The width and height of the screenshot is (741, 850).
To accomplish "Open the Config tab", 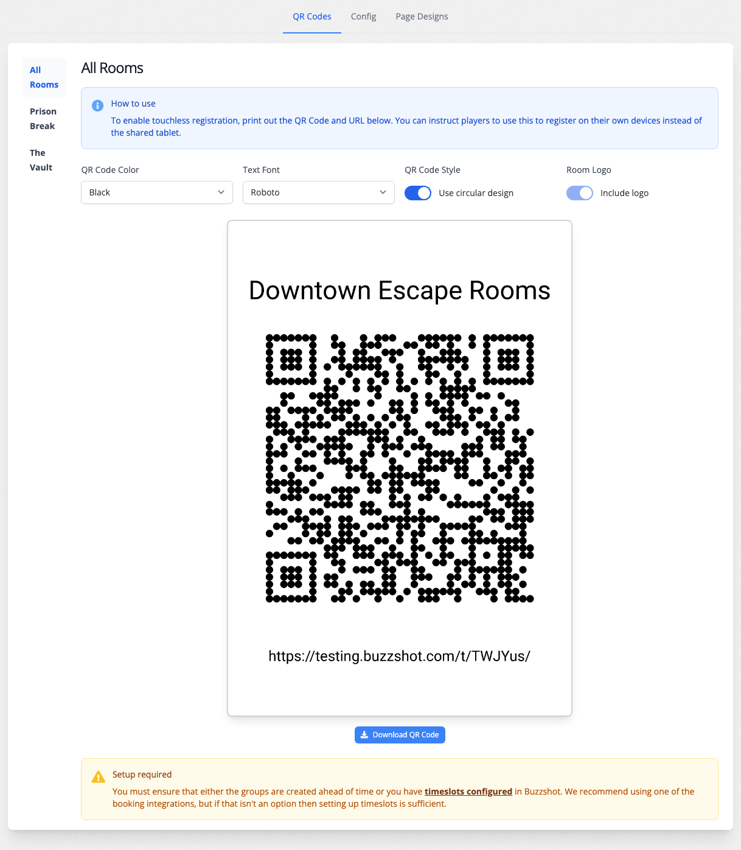I will 363,16.
